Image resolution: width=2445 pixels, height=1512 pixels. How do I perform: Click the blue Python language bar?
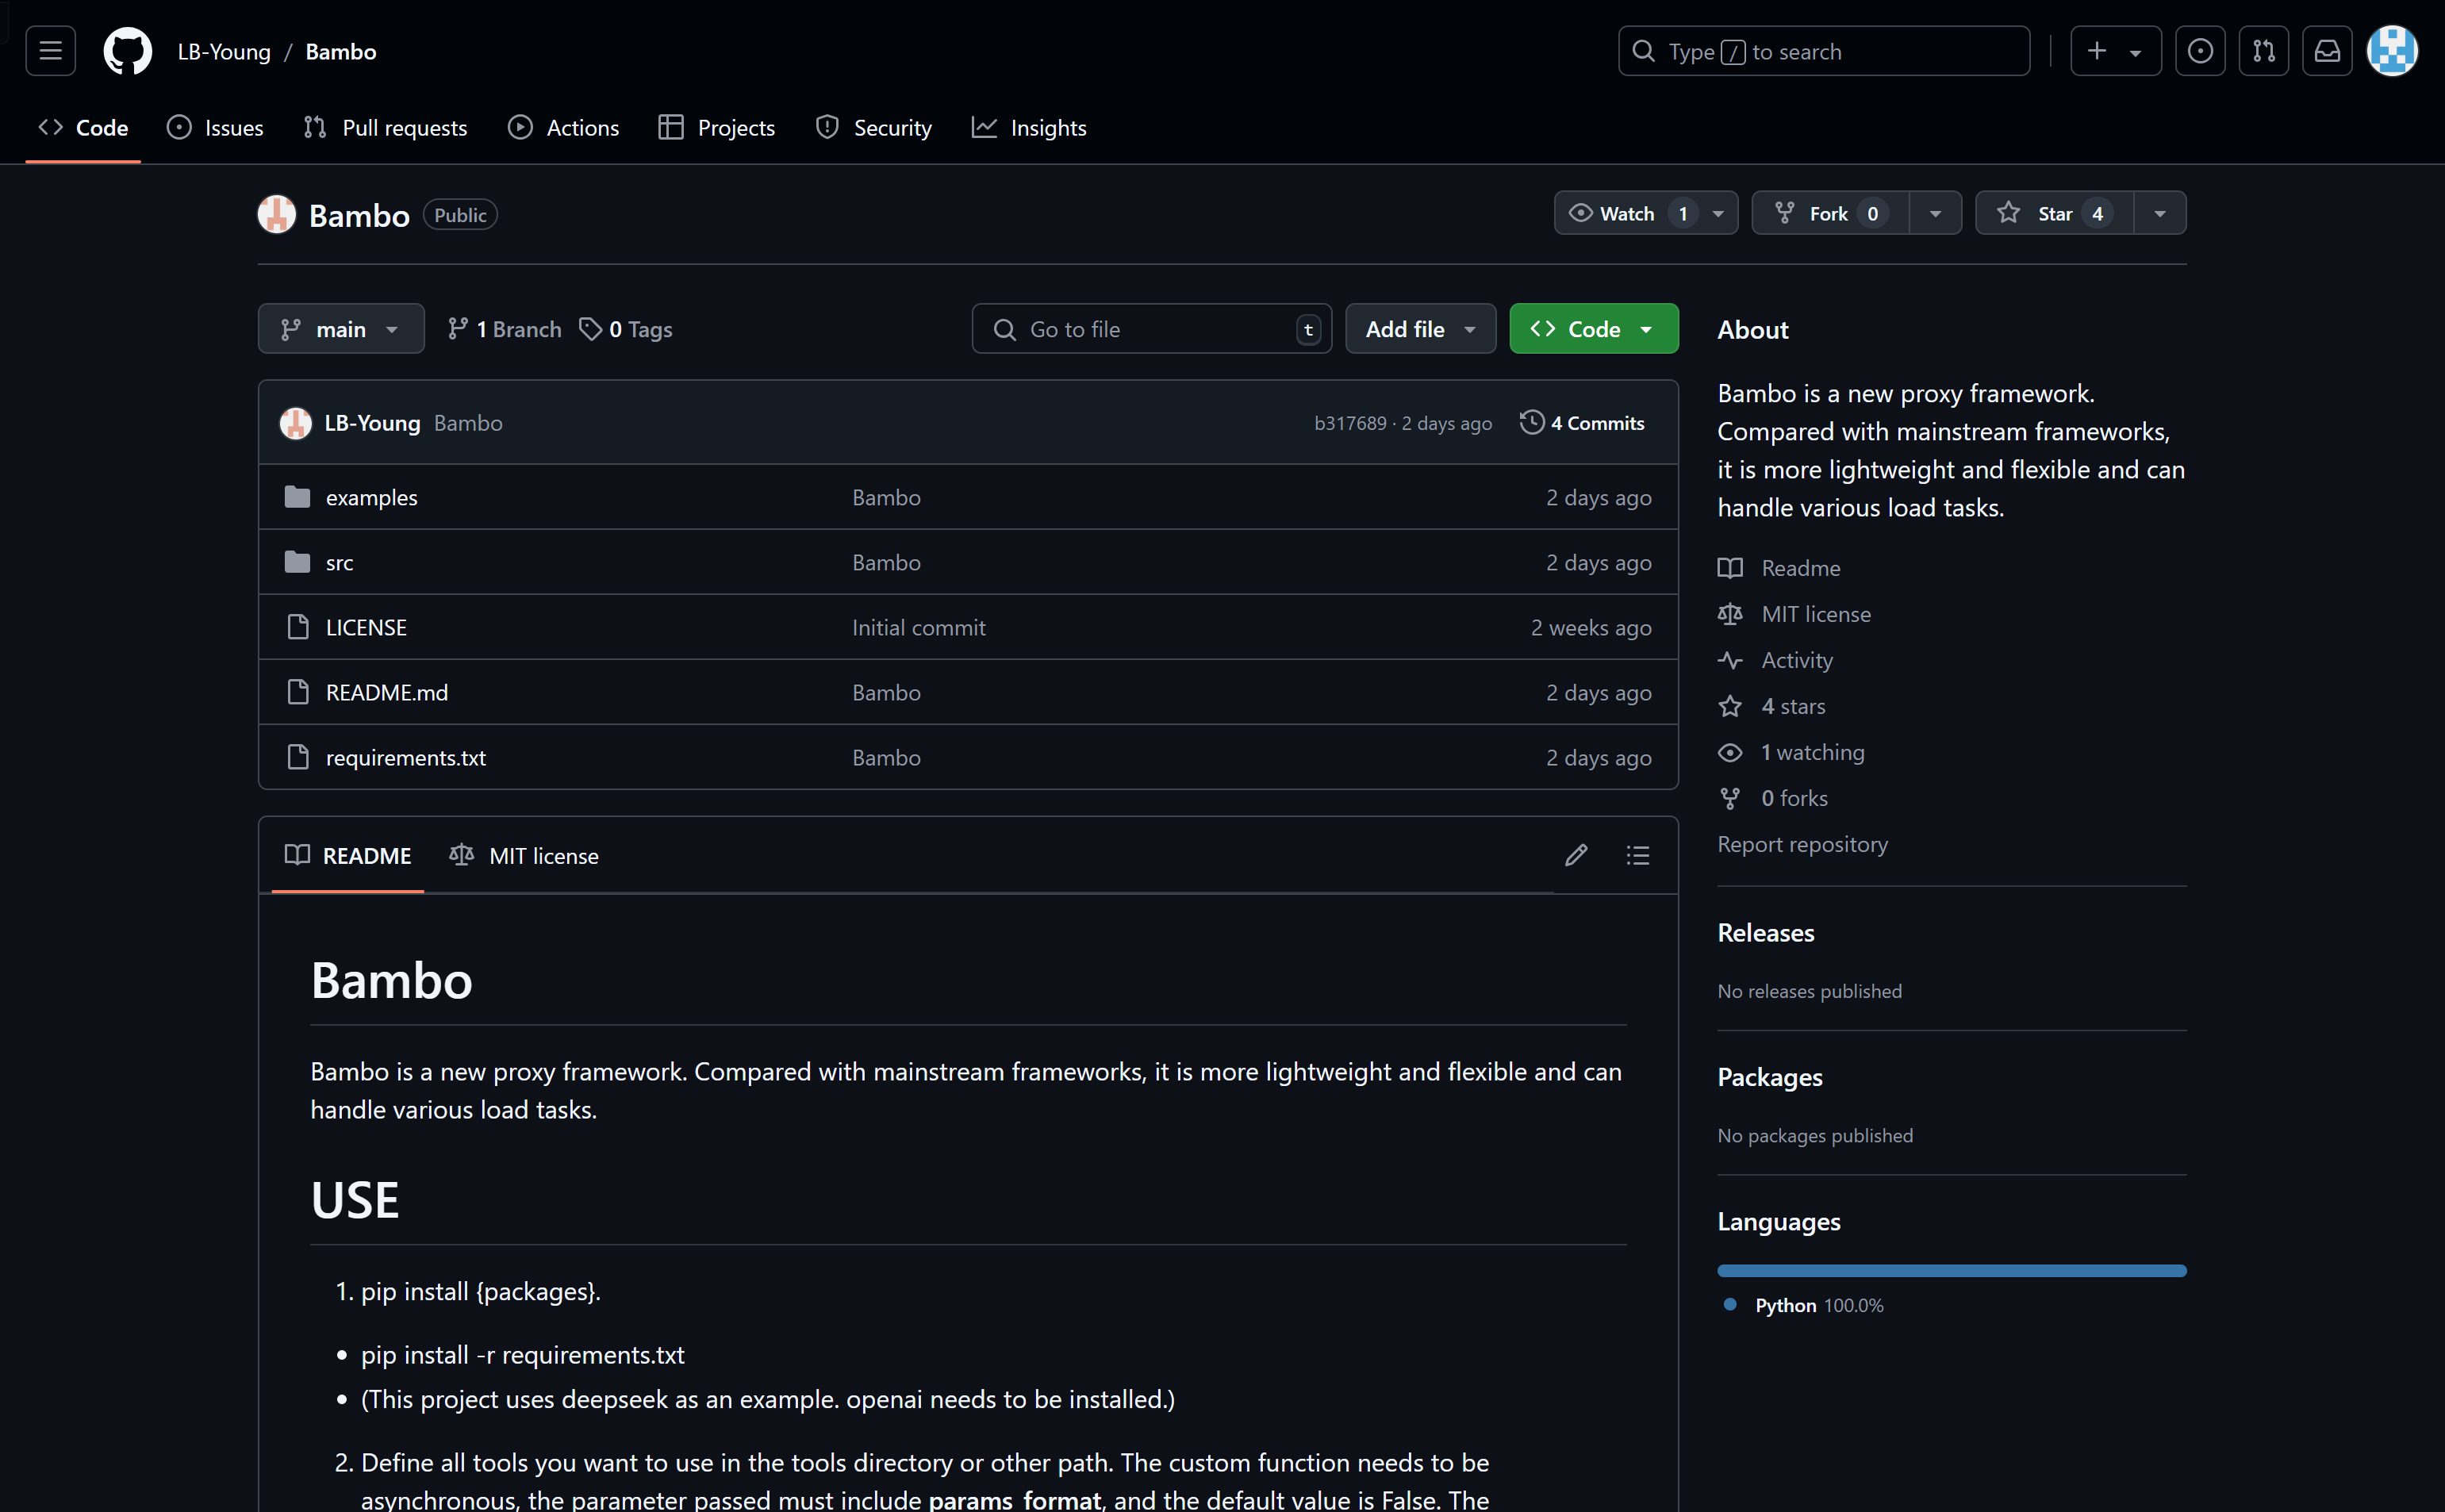point(1952,1270)
